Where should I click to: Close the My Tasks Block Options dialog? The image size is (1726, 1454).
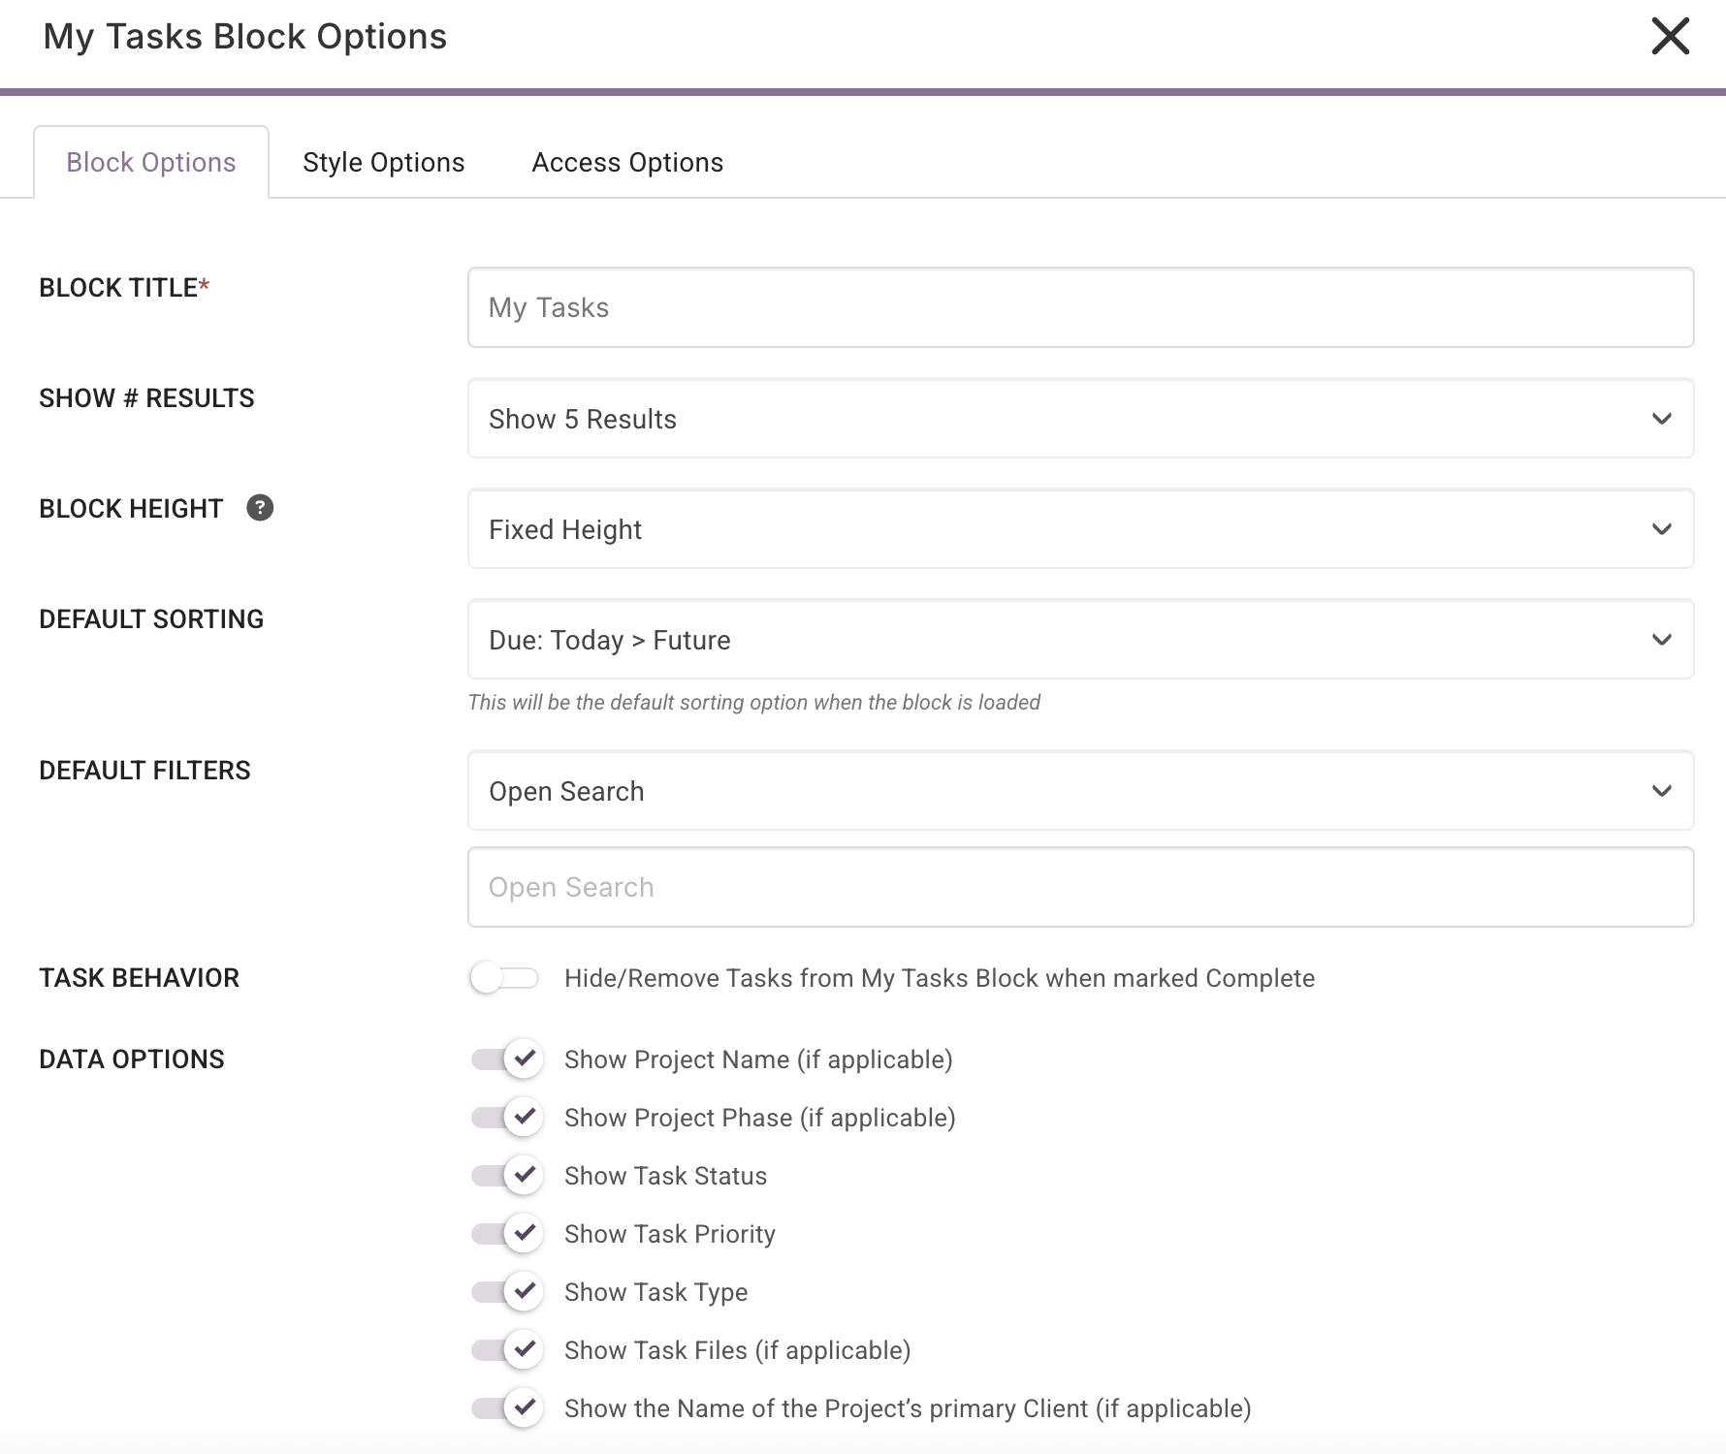1670,37
